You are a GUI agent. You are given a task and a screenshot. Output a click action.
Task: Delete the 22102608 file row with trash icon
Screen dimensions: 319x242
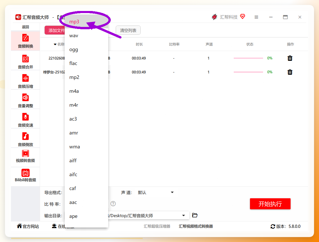[290, 58]
